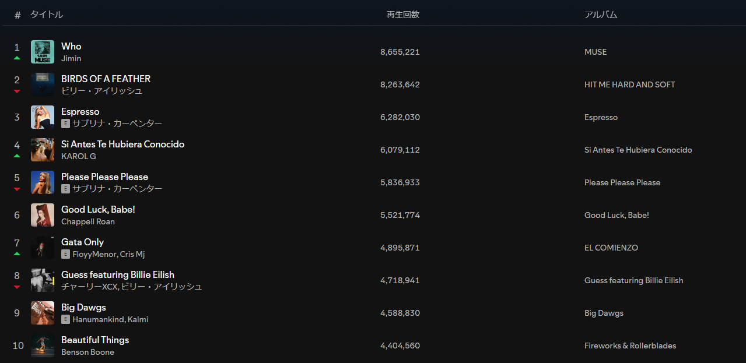Screen dimensions: 746x363
Task: Sort by the 再生回数 column header
Action: (x=403, y=15)
